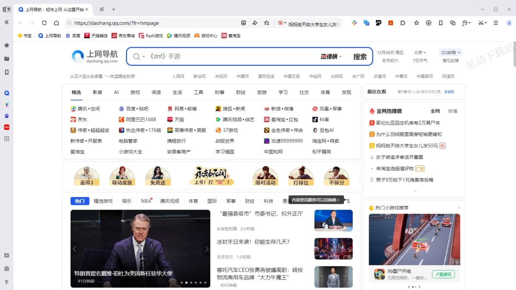Switch to the 微博 hot list tab
This screenshot has width=516, height=290.
tap(453, 111)
